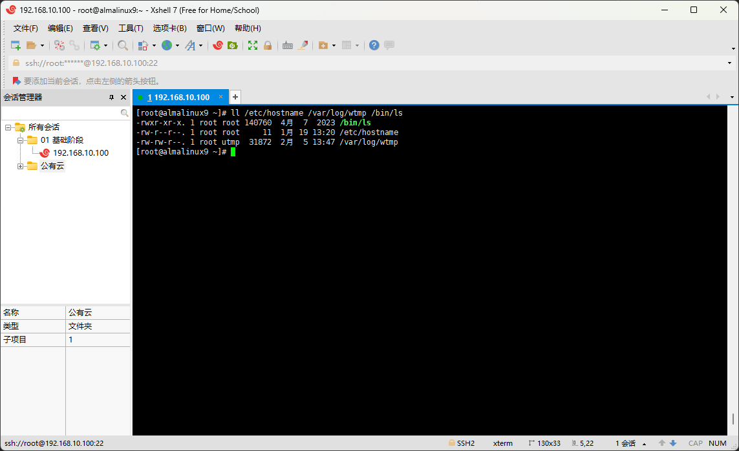The width and height of the screenshot is (739, 451).
Task: Select 192.168.10.100 in session tree
Action: pyautogui.click(x=80, y=153)
